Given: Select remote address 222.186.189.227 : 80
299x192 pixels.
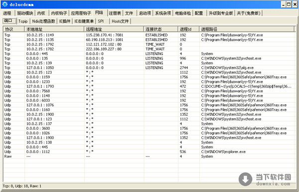Looking at the screenshot, I should (x=104, y=49).
